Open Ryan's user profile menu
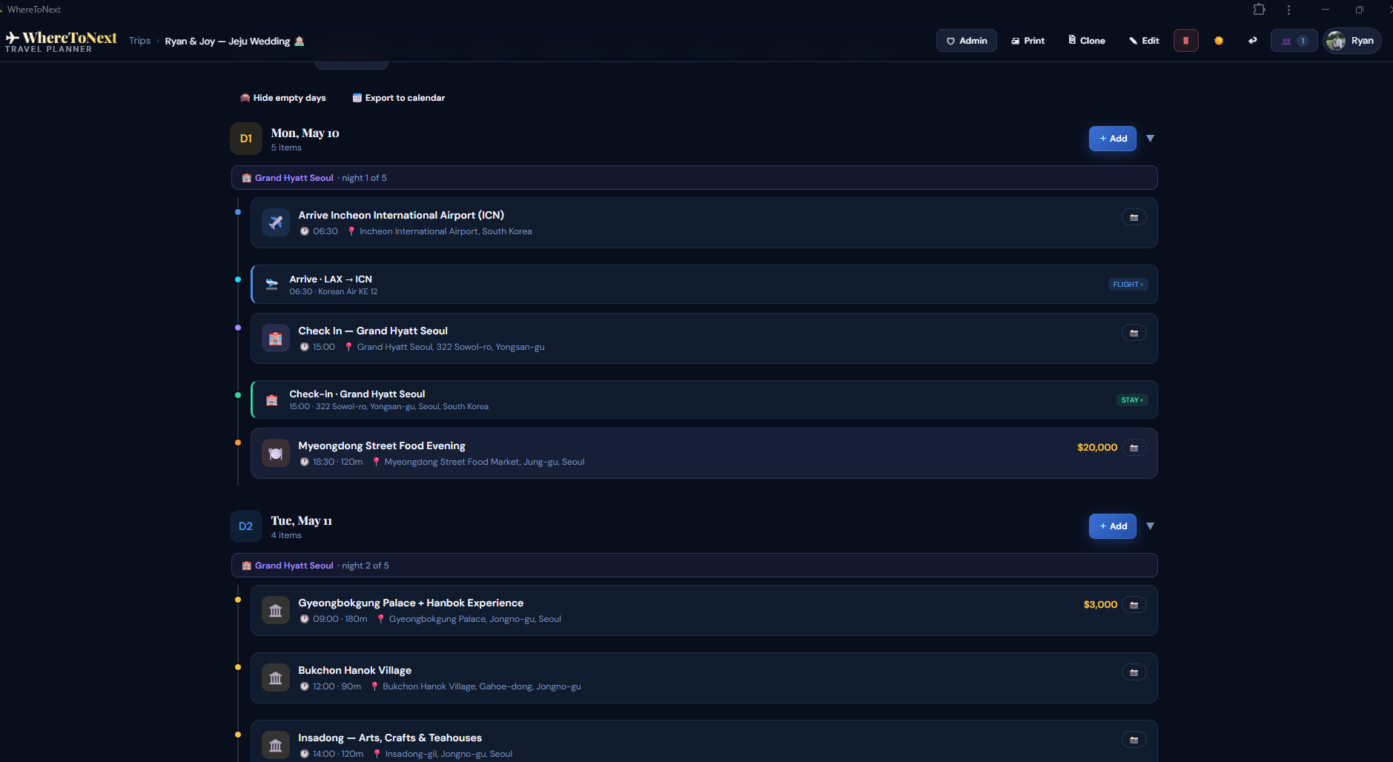 1351,41
